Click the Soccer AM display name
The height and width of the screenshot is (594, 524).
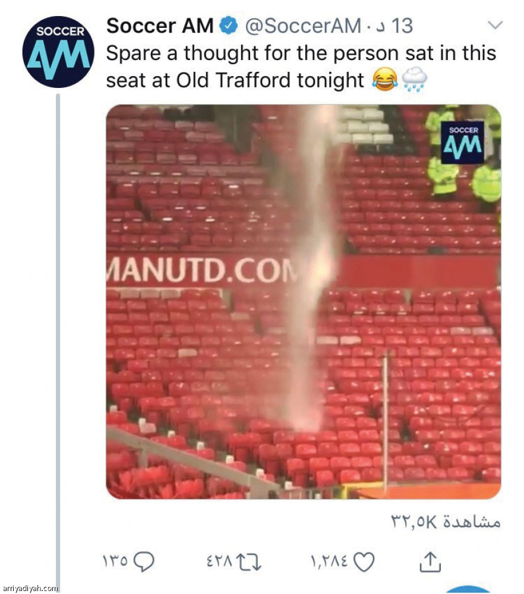pos(160,26)
